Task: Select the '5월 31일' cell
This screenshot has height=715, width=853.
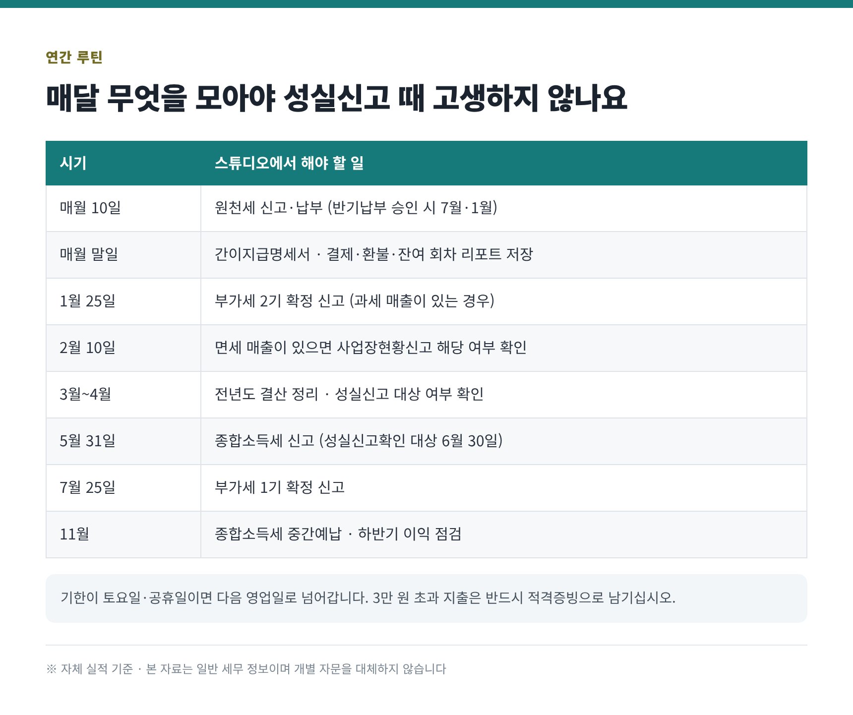Action: coord(123,441)
